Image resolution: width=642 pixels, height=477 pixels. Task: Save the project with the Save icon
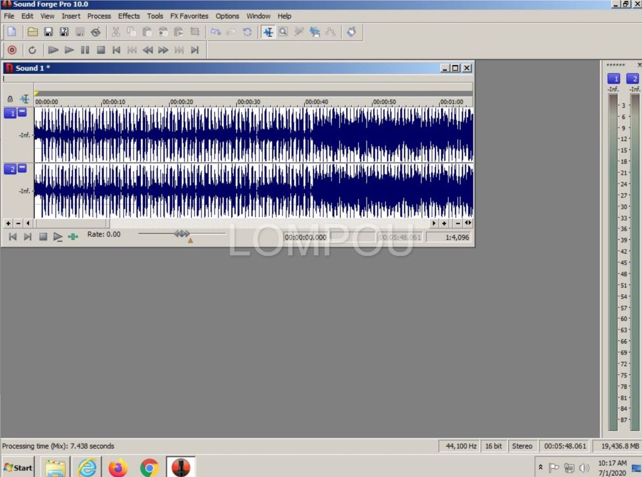49,32
